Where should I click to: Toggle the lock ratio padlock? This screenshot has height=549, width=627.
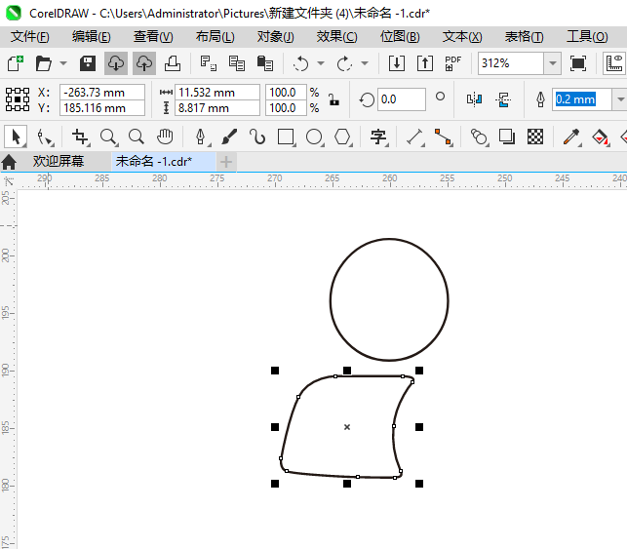pyautogui.click(x=333, y=99)
